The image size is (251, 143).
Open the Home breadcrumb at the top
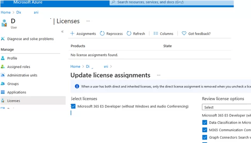click(x=6, y=12)
